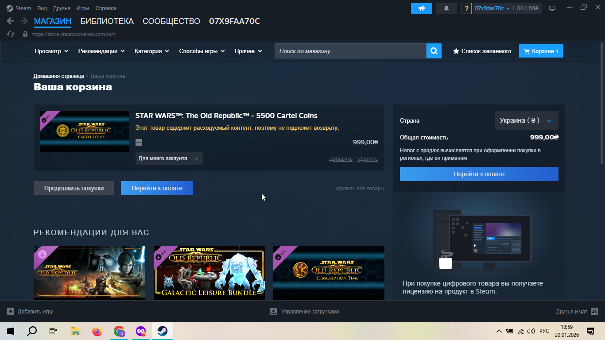Expand the Рекомендации store menu
This screenshot has height=340, width=605.
[x=101, y=51]
